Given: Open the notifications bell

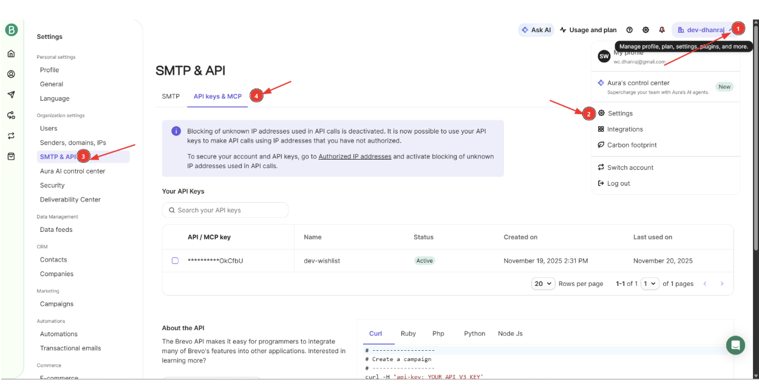Looking at the screenshot, I should 662,30.
